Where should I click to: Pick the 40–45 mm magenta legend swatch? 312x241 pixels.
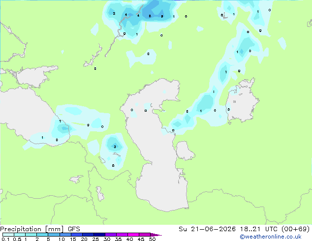(133, 235)
